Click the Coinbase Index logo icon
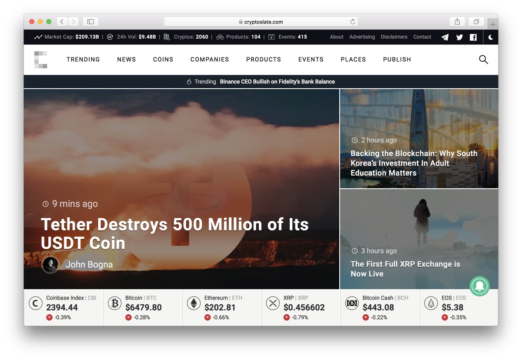 (x=36, y=303)
